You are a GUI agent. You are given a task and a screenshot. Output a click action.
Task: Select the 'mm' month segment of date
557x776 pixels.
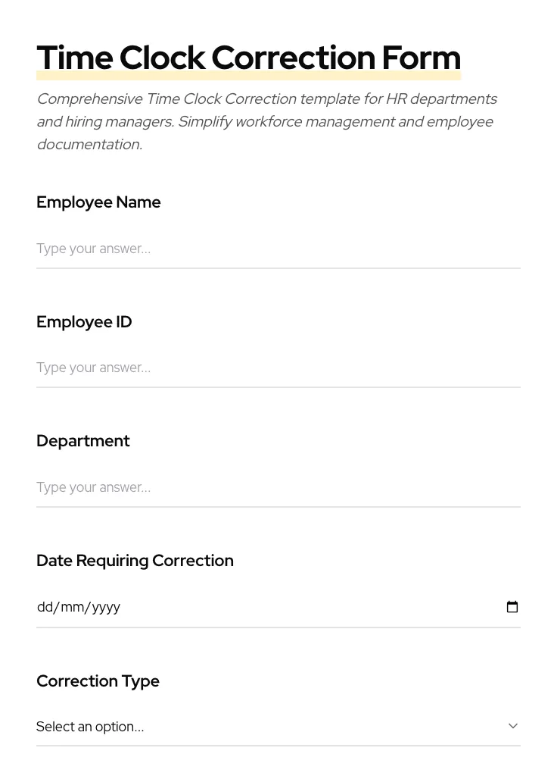pyautogui.click(x=72, y=607)
